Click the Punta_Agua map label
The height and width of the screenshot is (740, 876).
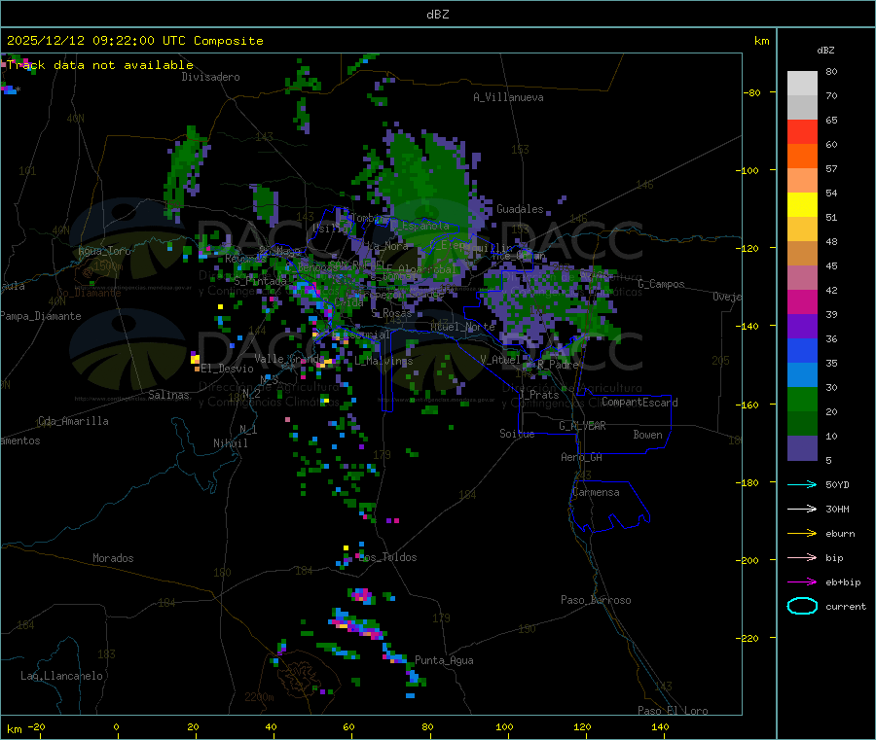pos(444,660)
